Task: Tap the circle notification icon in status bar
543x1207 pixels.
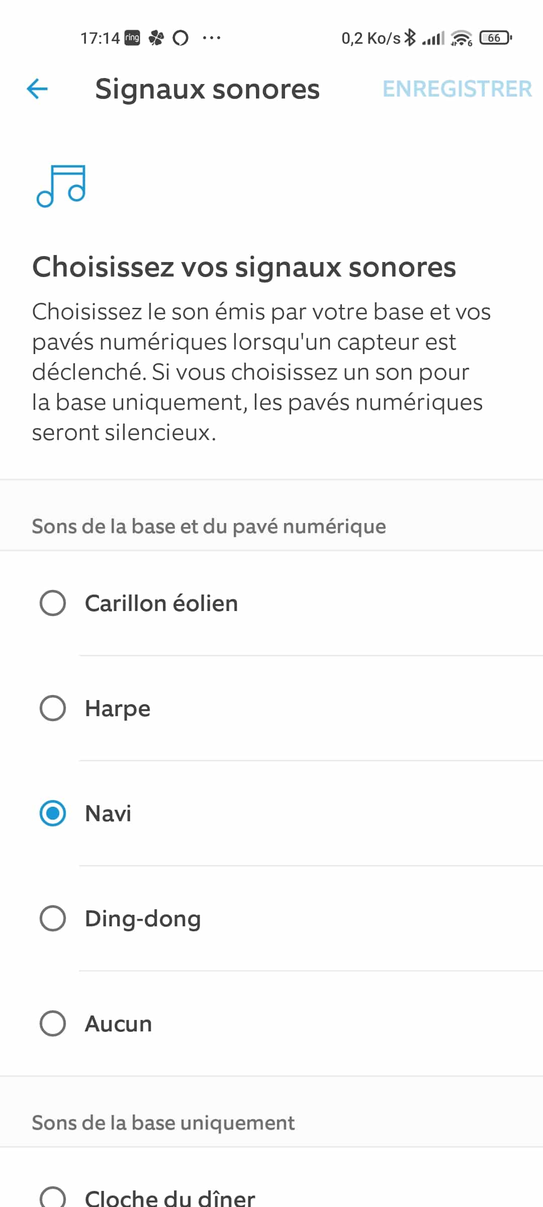Action: coord(180,38)
